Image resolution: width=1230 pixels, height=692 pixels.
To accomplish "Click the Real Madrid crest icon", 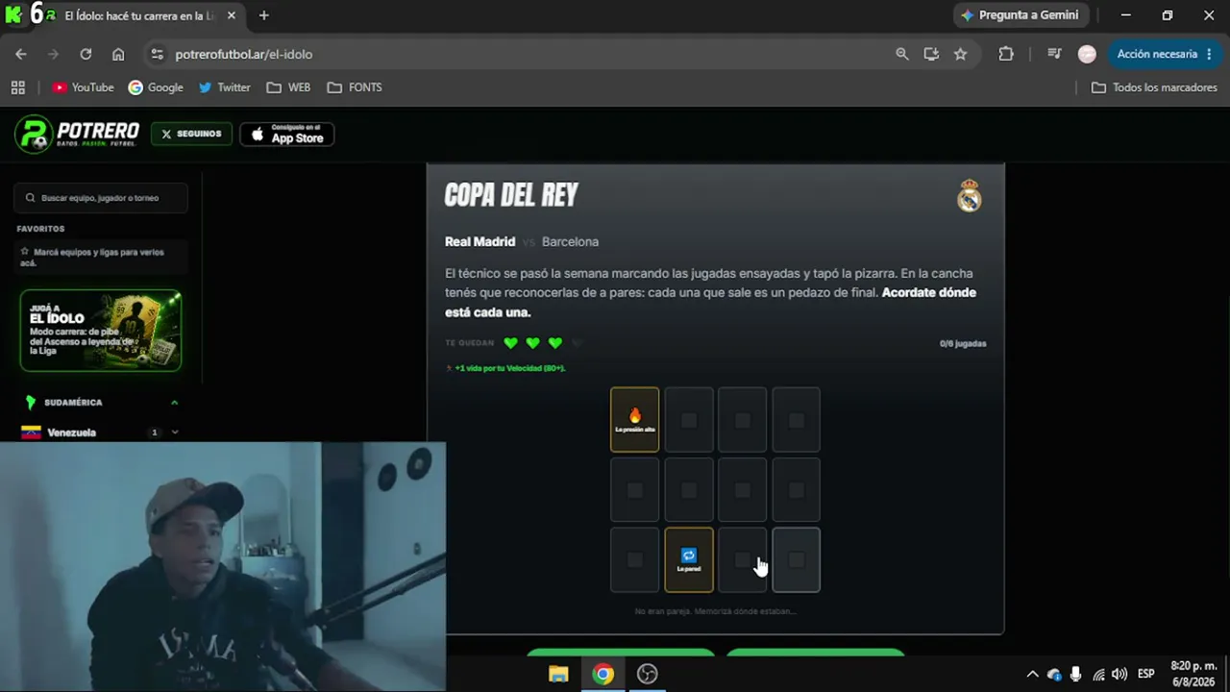I will click(969, 196).
